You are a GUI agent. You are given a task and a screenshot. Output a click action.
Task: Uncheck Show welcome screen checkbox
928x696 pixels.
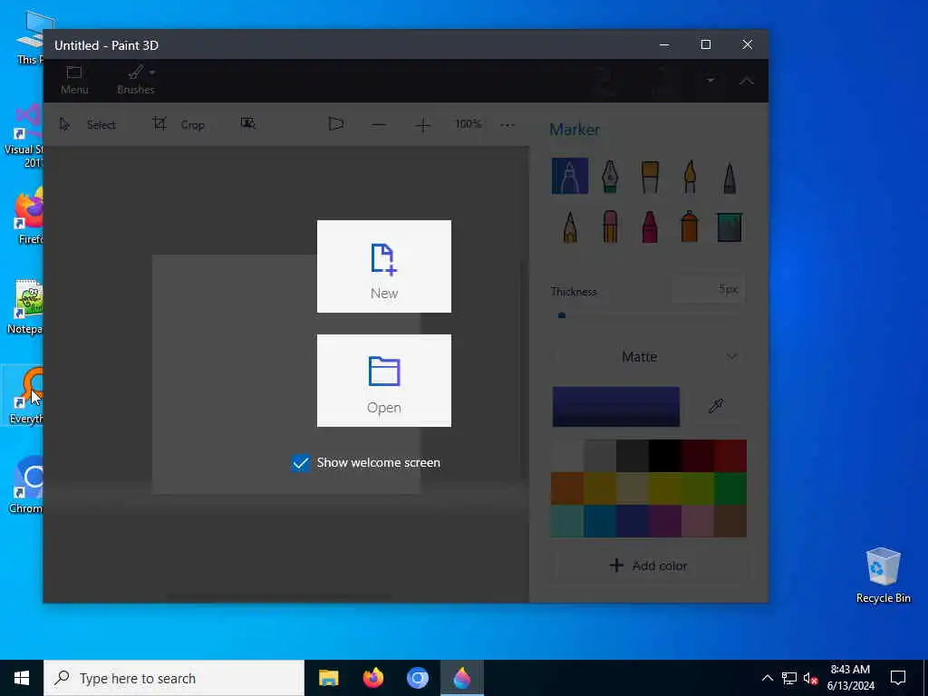(301, 463)
